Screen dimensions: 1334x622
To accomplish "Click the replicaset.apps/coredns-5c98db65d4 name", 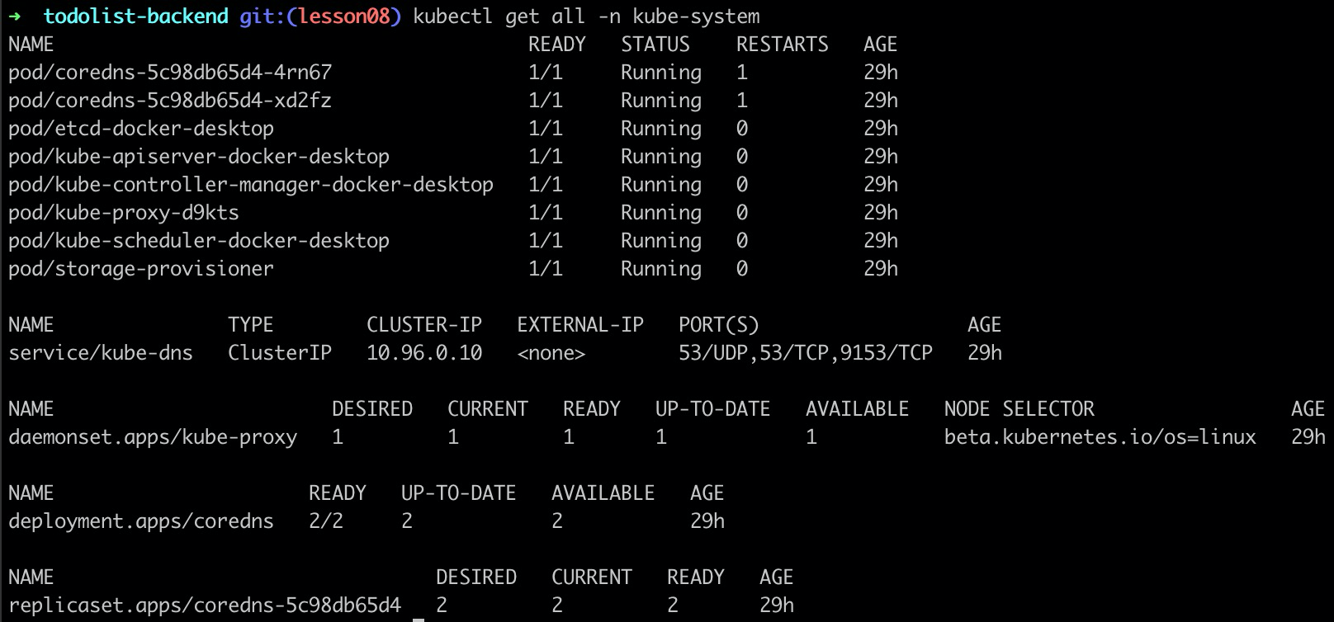I will tap(205, 606).
